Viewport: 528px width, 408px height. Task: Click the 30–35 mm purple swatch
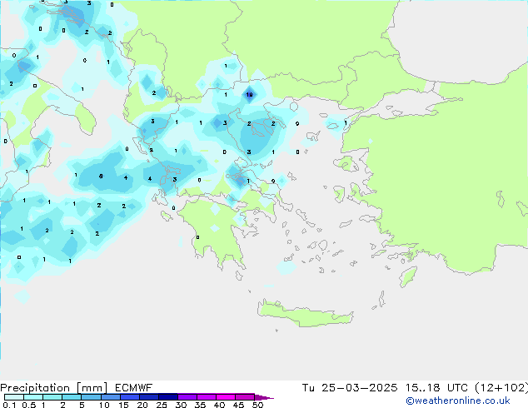(x=187, y=397)
